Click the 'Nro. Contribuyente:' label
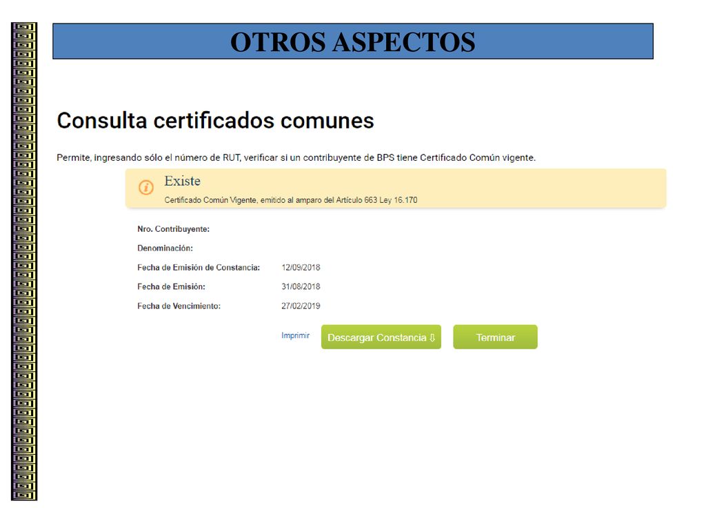706x530 pixels. pos(173,229)
